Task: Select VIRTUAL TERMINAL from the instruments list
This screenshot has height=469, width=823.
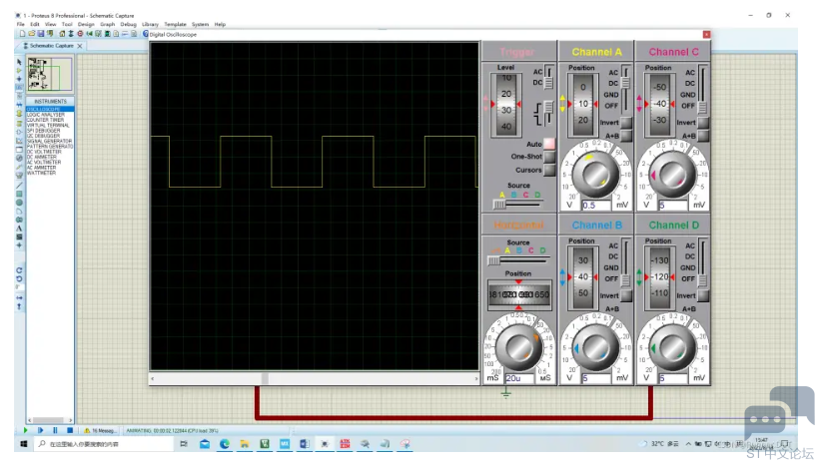Action: click(x=50, y=126)
